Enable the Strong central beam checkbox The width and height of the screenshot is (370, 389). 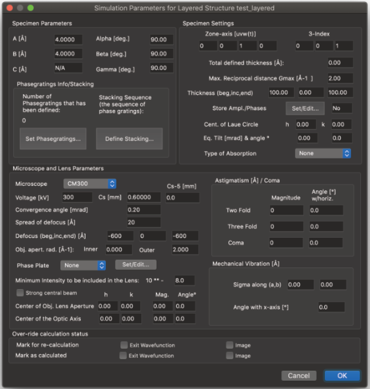(x=20, y=293)
